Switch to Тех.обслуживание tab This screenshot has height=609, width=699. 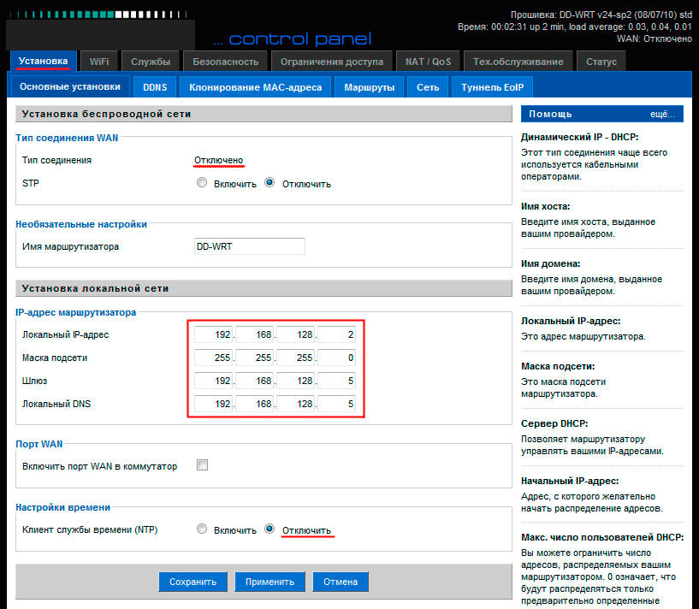coord(518,62)
